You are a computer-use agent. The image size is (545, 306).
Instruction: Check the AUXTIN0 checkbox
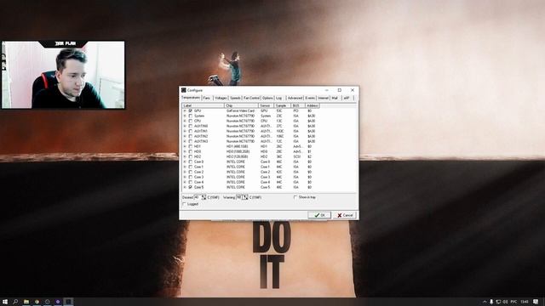click(190, 126)
